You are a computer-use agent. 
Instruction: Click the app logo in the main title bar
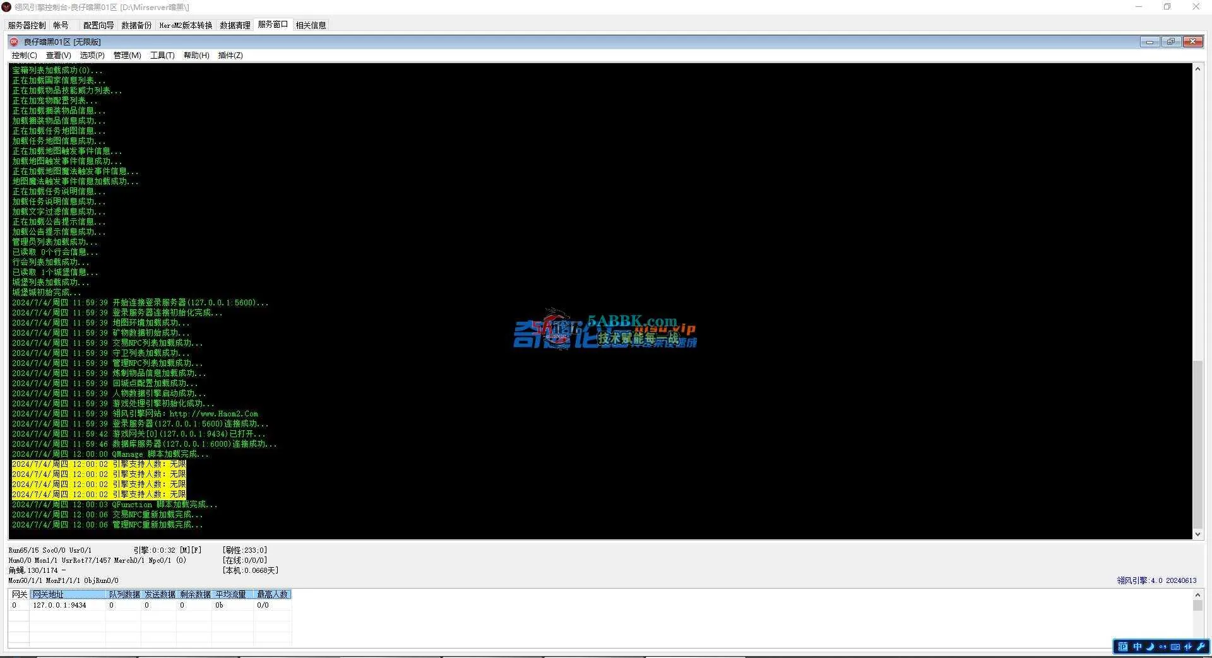[x=6, y=7]
